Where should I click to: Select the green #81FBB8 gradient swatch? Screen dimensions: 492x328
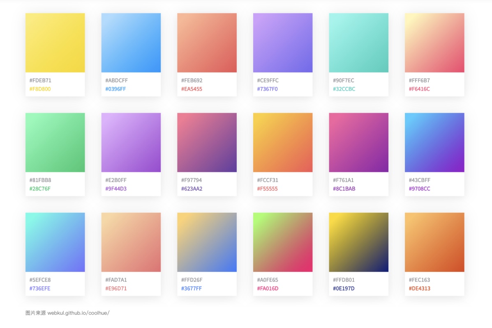(x=55, y=142)
